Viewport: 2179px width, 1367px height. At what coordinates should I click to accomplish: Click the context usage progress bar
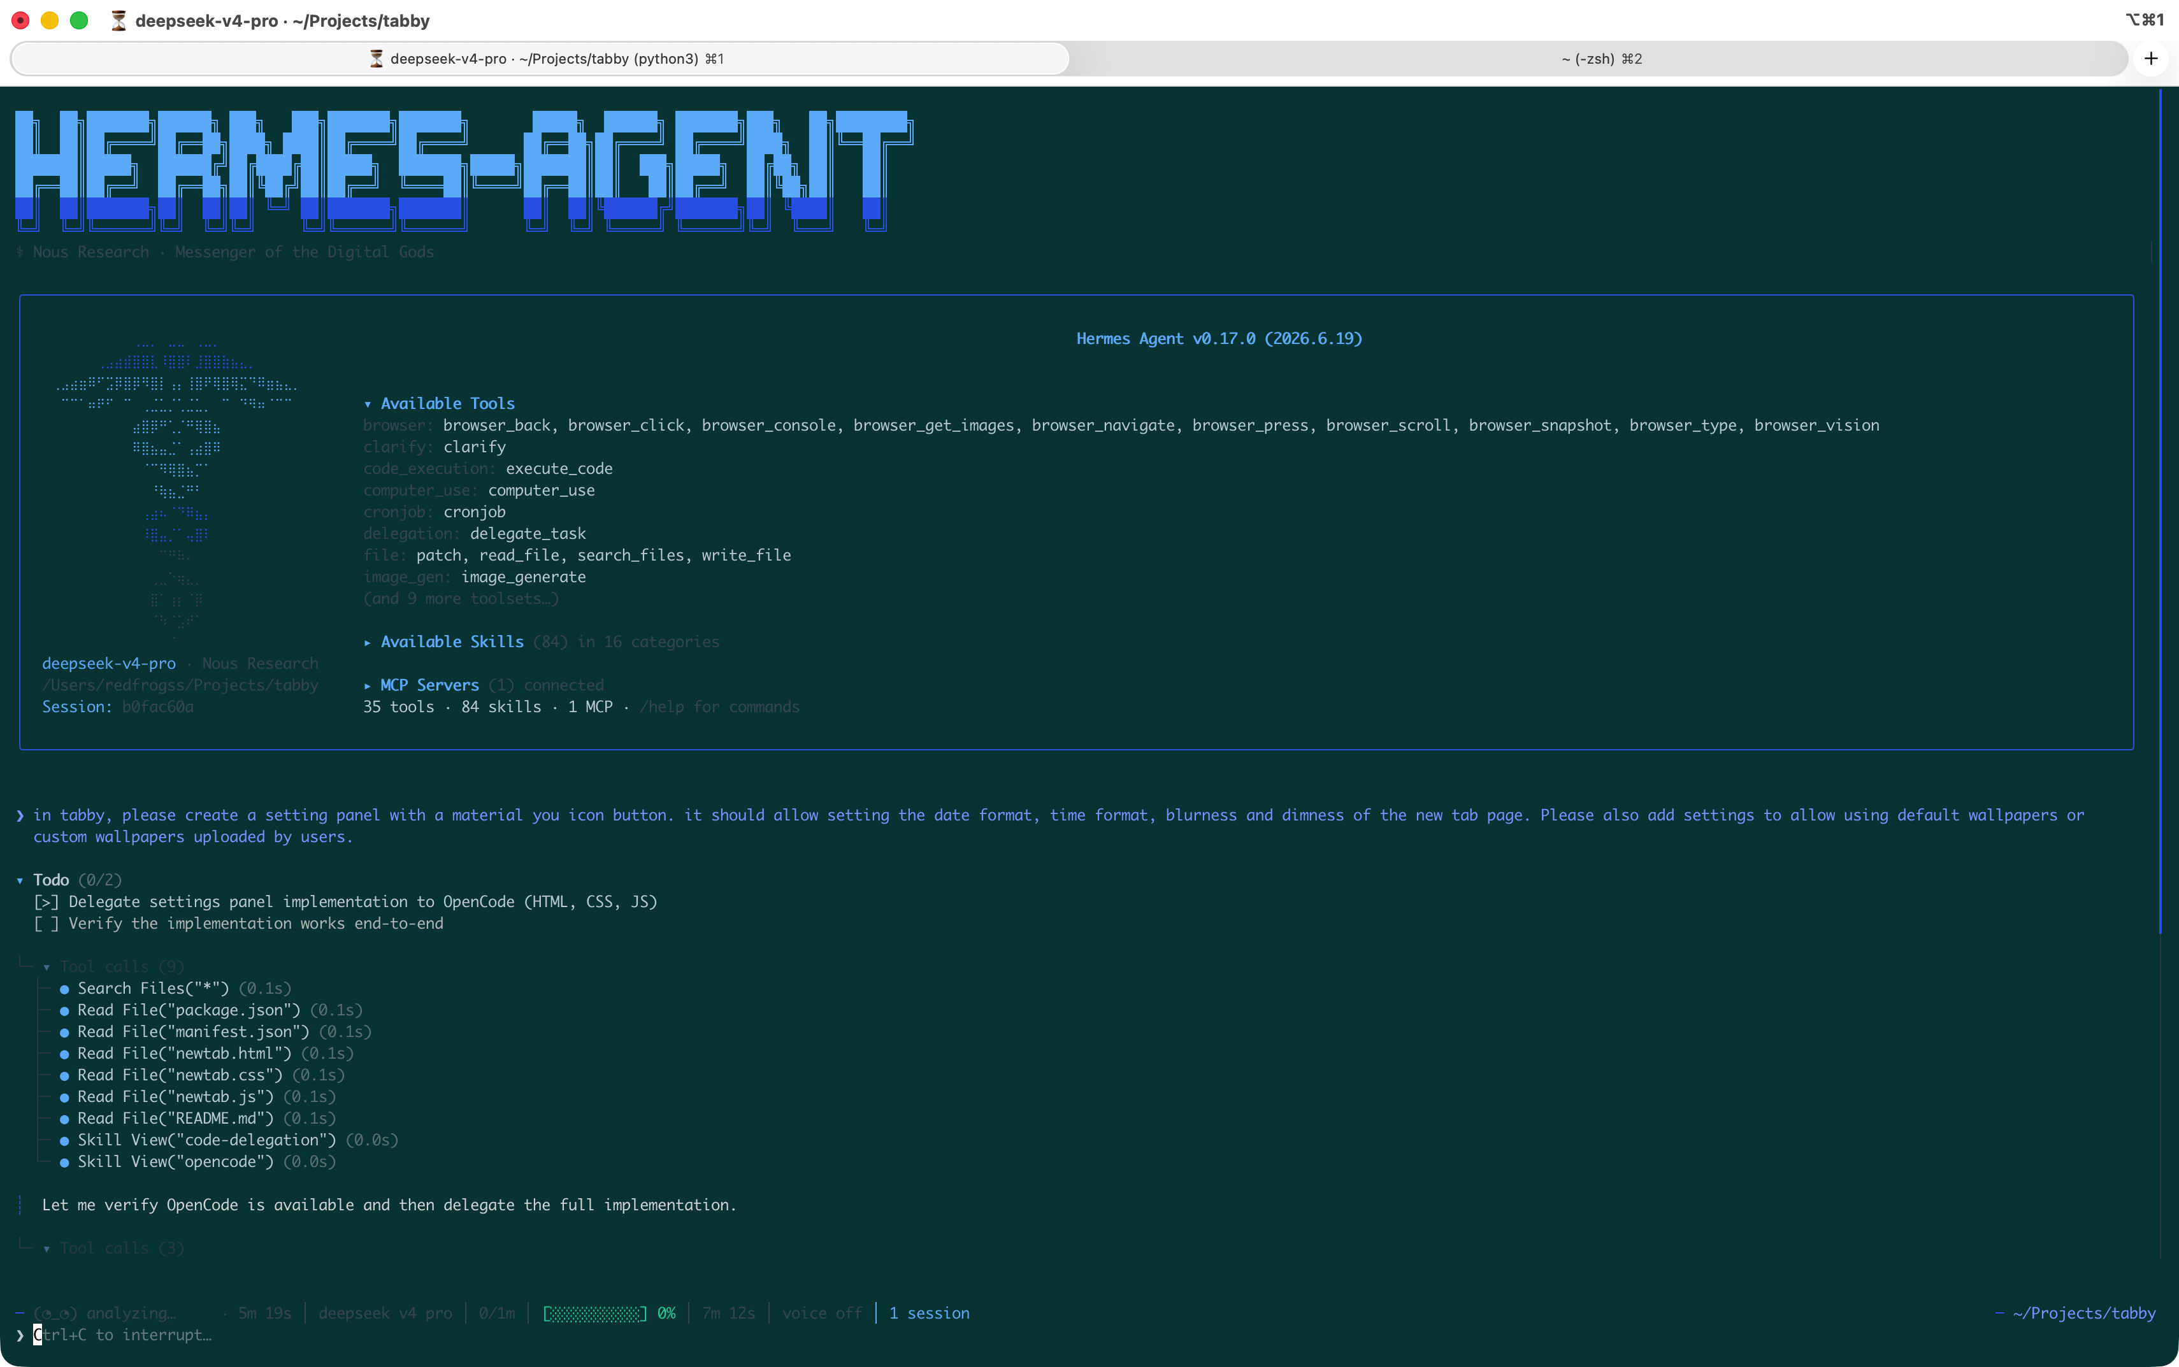click(595, 1313)
